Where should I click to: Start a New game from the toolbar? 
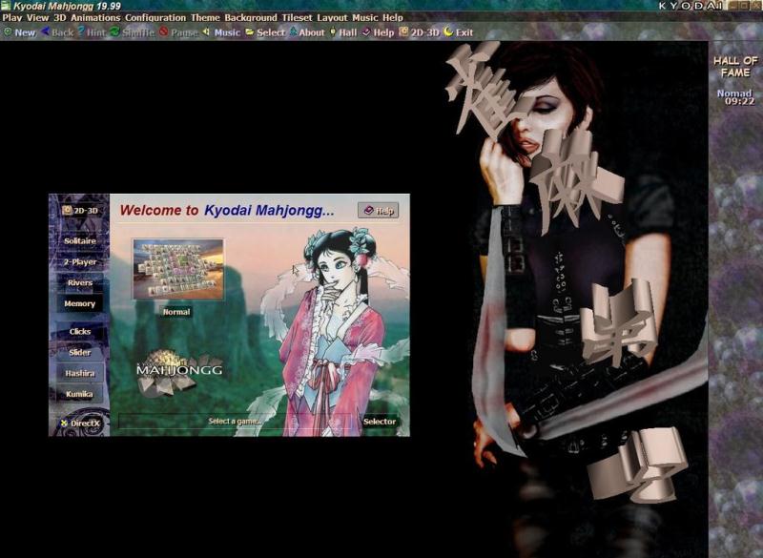[19, 32]
